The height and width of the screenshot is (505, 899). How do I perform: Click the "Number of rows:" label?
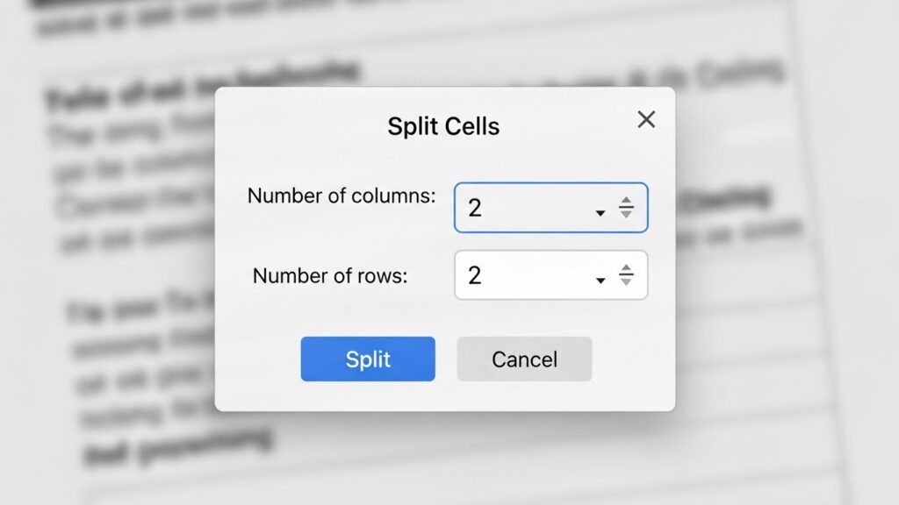click(x=330, y=276)
